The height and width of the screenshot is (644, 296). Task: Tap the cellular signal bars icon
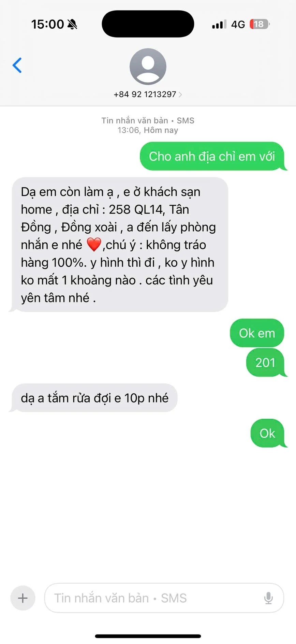point(219,25)
